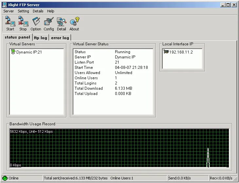Open the Help menu
The image size is (239, 183).
[x=51, y=11]
